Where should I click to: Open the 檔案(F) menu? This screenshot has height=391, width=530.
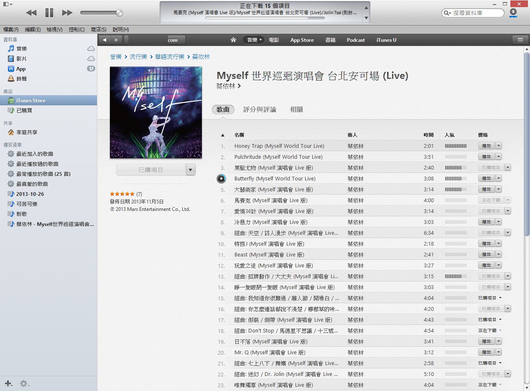[x=11, y=30]
